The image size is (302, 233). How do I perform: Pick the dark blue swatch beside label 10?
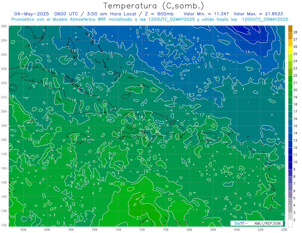[x=290, y=158]
